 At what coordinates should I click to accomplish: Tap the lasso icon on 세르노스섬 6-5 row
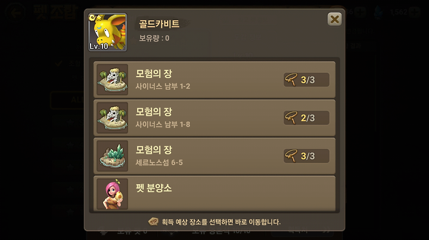(x=291, y=156)
